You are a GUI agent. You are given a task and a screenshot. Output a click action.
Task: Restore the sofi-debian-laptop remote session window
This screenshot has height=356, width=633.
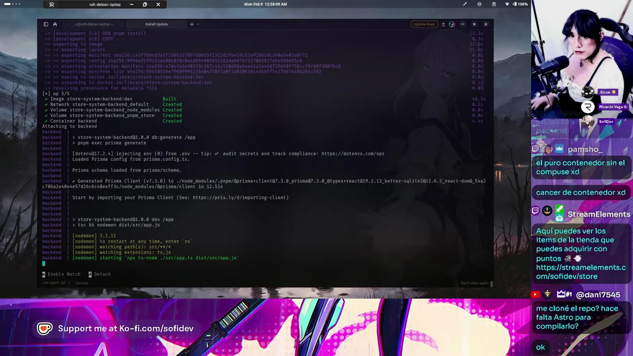pyautogui.click(x=145, y=4)
